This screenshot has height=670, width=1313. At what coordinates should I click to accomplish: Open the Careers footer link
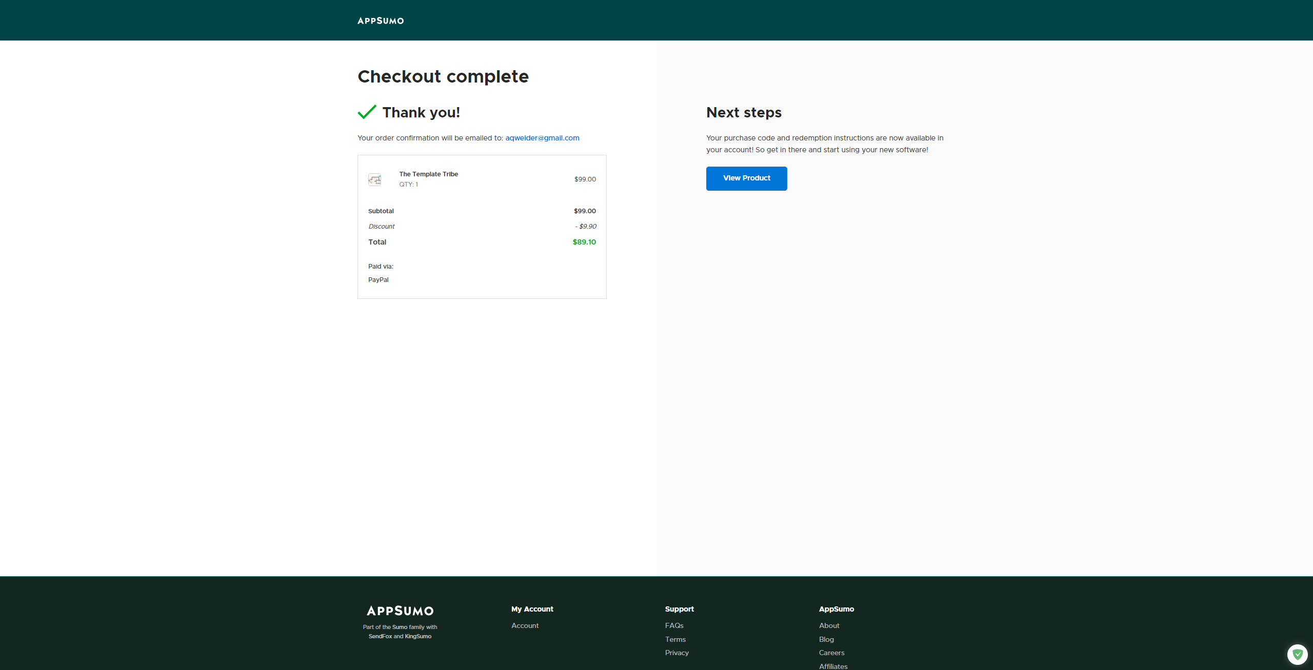click(x=831, y=653)
